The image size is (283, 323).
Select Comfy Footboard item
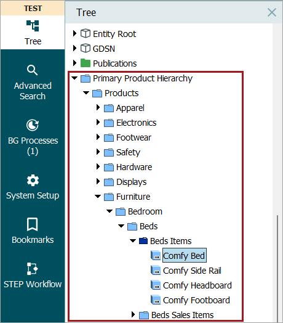(x=196, y=300)
